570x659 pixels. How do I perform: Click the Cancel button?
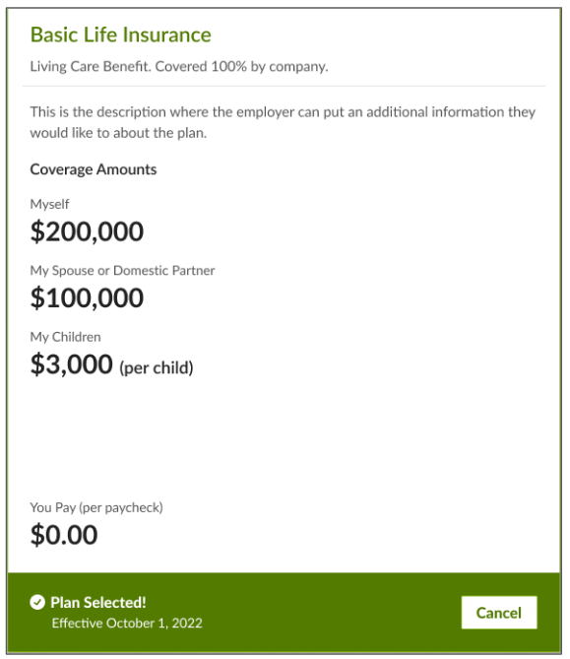[x=498, y=613]
